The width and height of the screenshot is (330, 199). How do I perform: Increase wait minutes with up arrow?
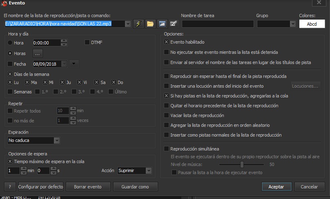pyautogui.click(x=24, y=168)
